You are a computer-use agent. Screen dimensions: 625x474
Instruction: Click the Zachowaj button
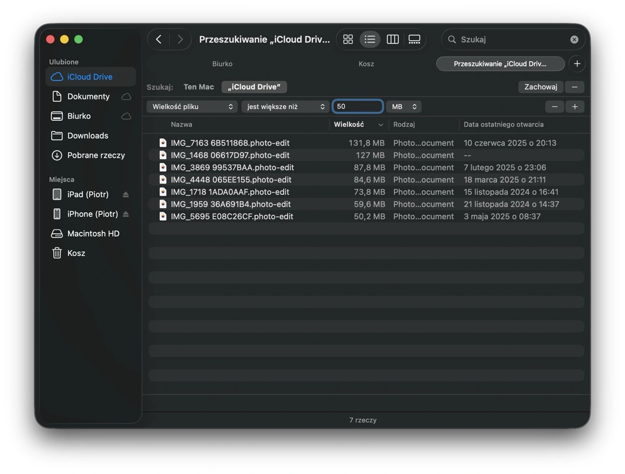[540, 87]
